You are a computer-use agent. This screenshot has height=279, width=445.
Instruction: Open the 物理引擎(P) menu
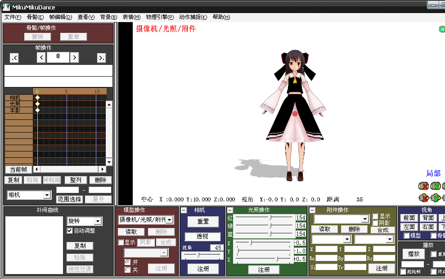pyautogui.click(x=160, y=17)
